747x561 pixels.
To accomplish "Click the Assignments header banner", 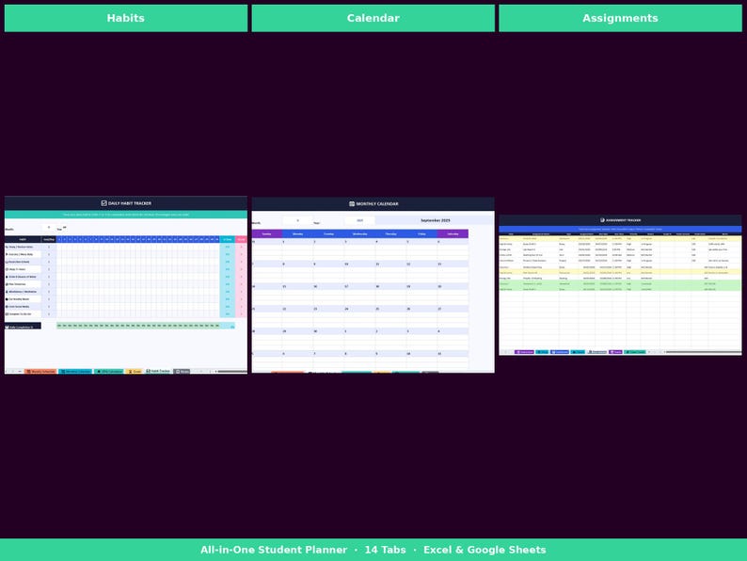I will click(x=620, y=18).
